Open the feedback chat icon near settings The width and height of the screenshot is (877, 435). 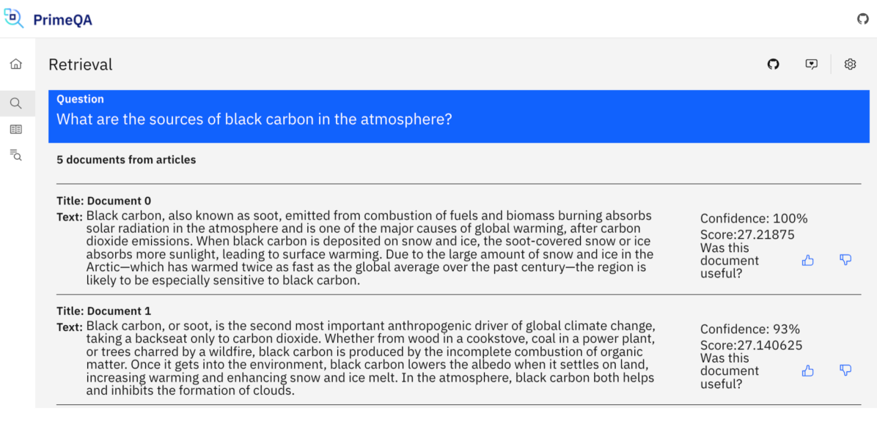pos(811,64)
